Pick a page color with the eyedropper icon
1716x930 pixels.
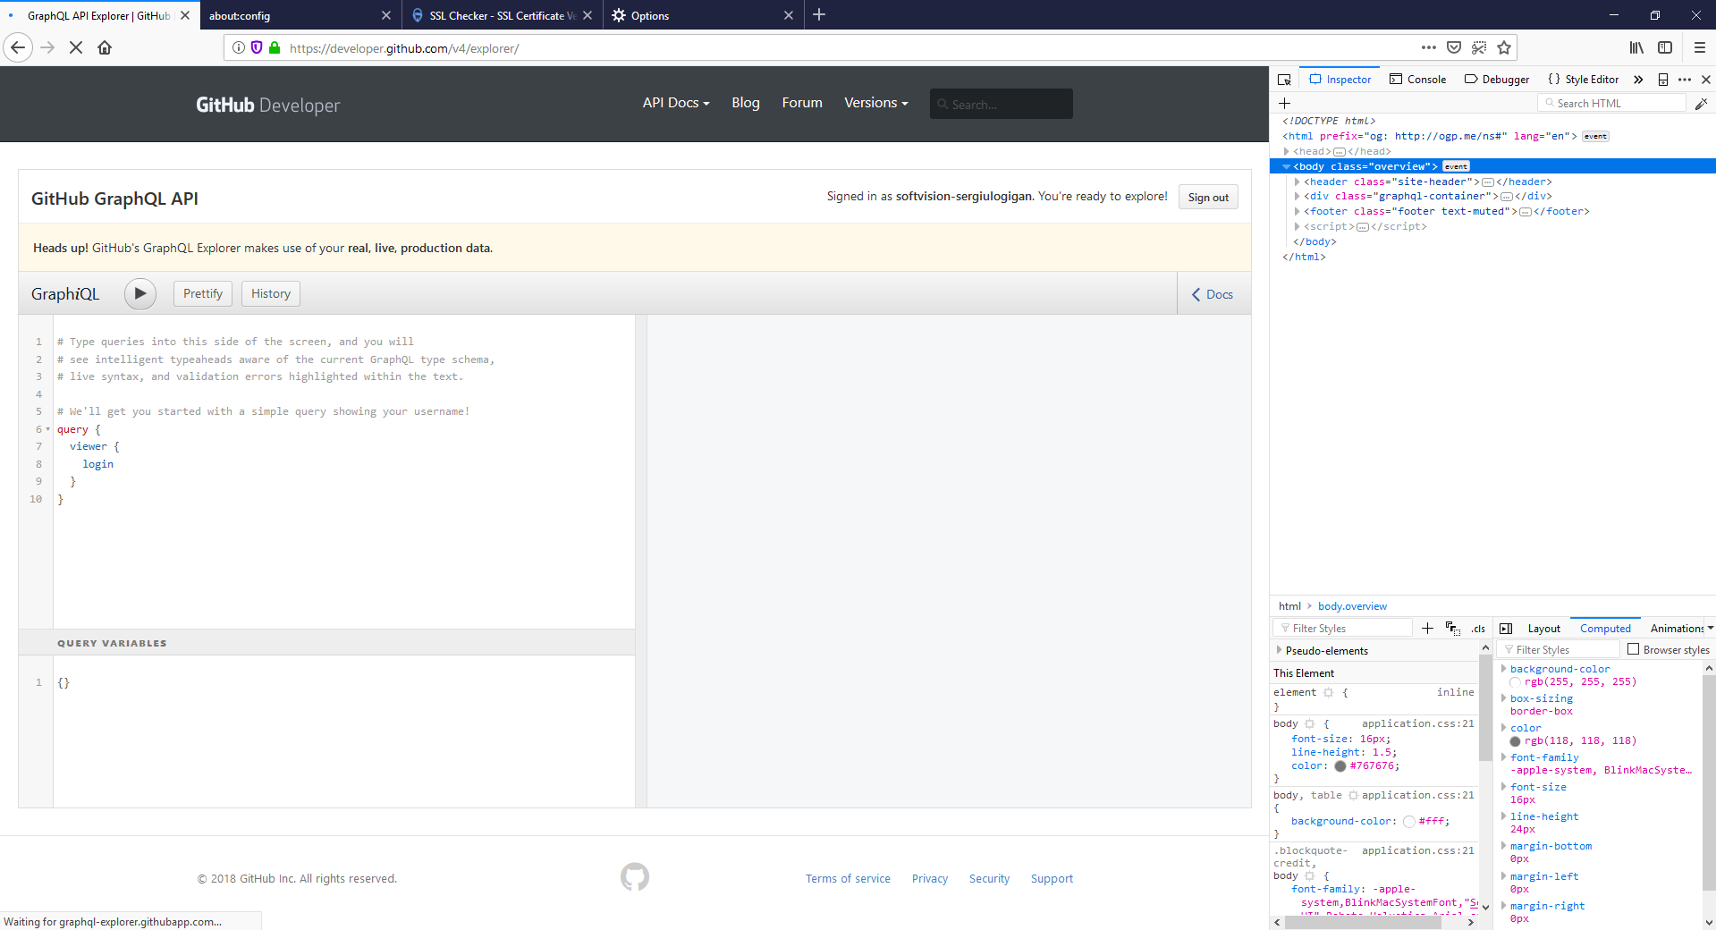tap(1701, 104)
